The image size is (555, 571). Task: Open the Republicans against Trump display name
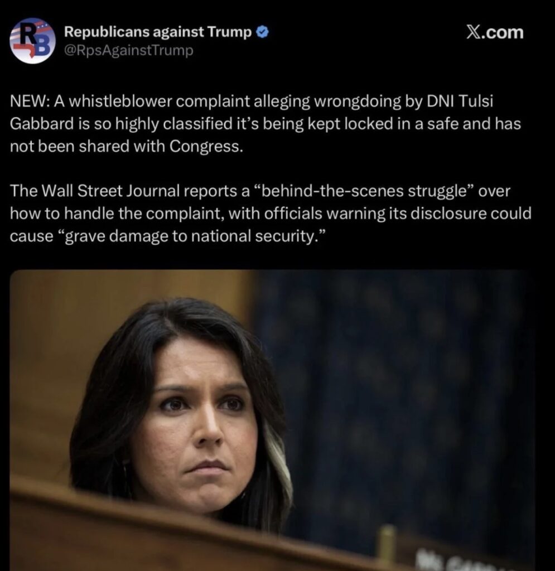click(x=158, y=32)
